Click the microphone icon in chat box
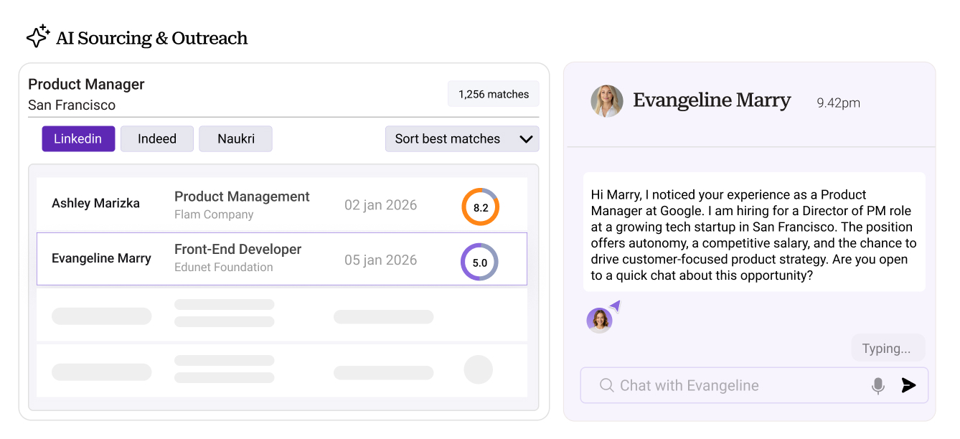 pyautogui.click(x=877, y=386)
